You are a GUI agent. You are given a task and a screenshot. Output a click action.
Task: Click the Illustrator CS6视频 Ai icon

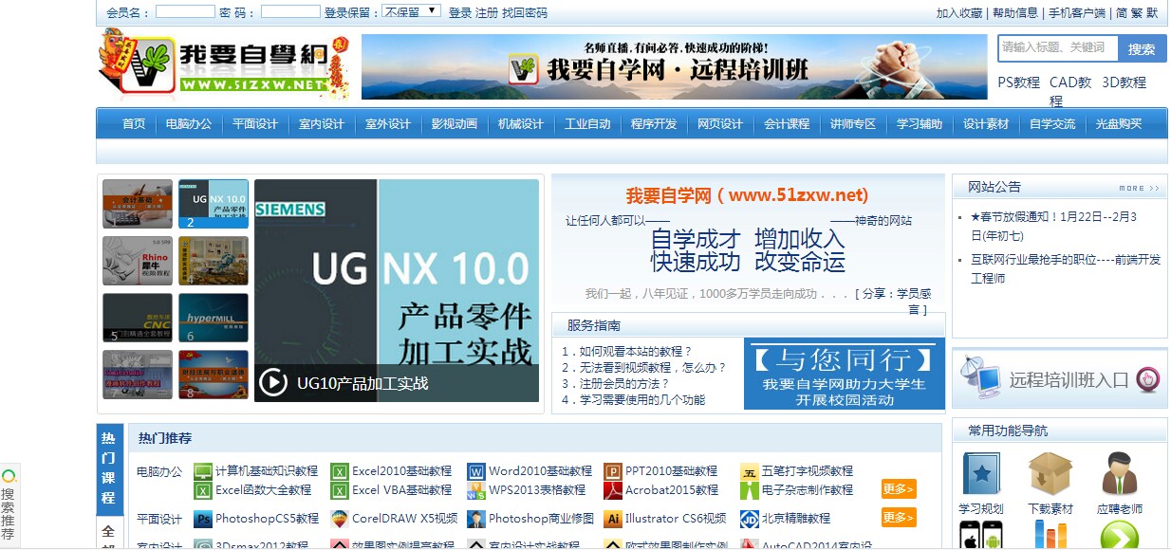point(612,519)
